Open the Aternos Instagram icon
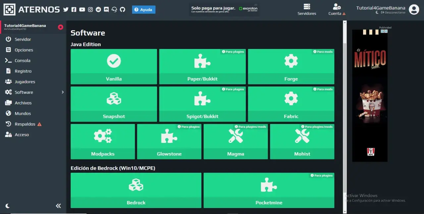424x214 pixels. 90,10
